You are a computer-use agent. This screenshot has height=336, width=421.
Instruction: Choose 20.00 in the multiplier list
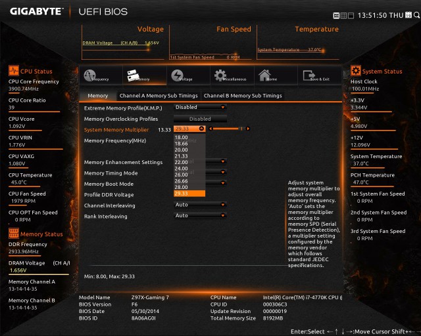[x=189, y=150]
